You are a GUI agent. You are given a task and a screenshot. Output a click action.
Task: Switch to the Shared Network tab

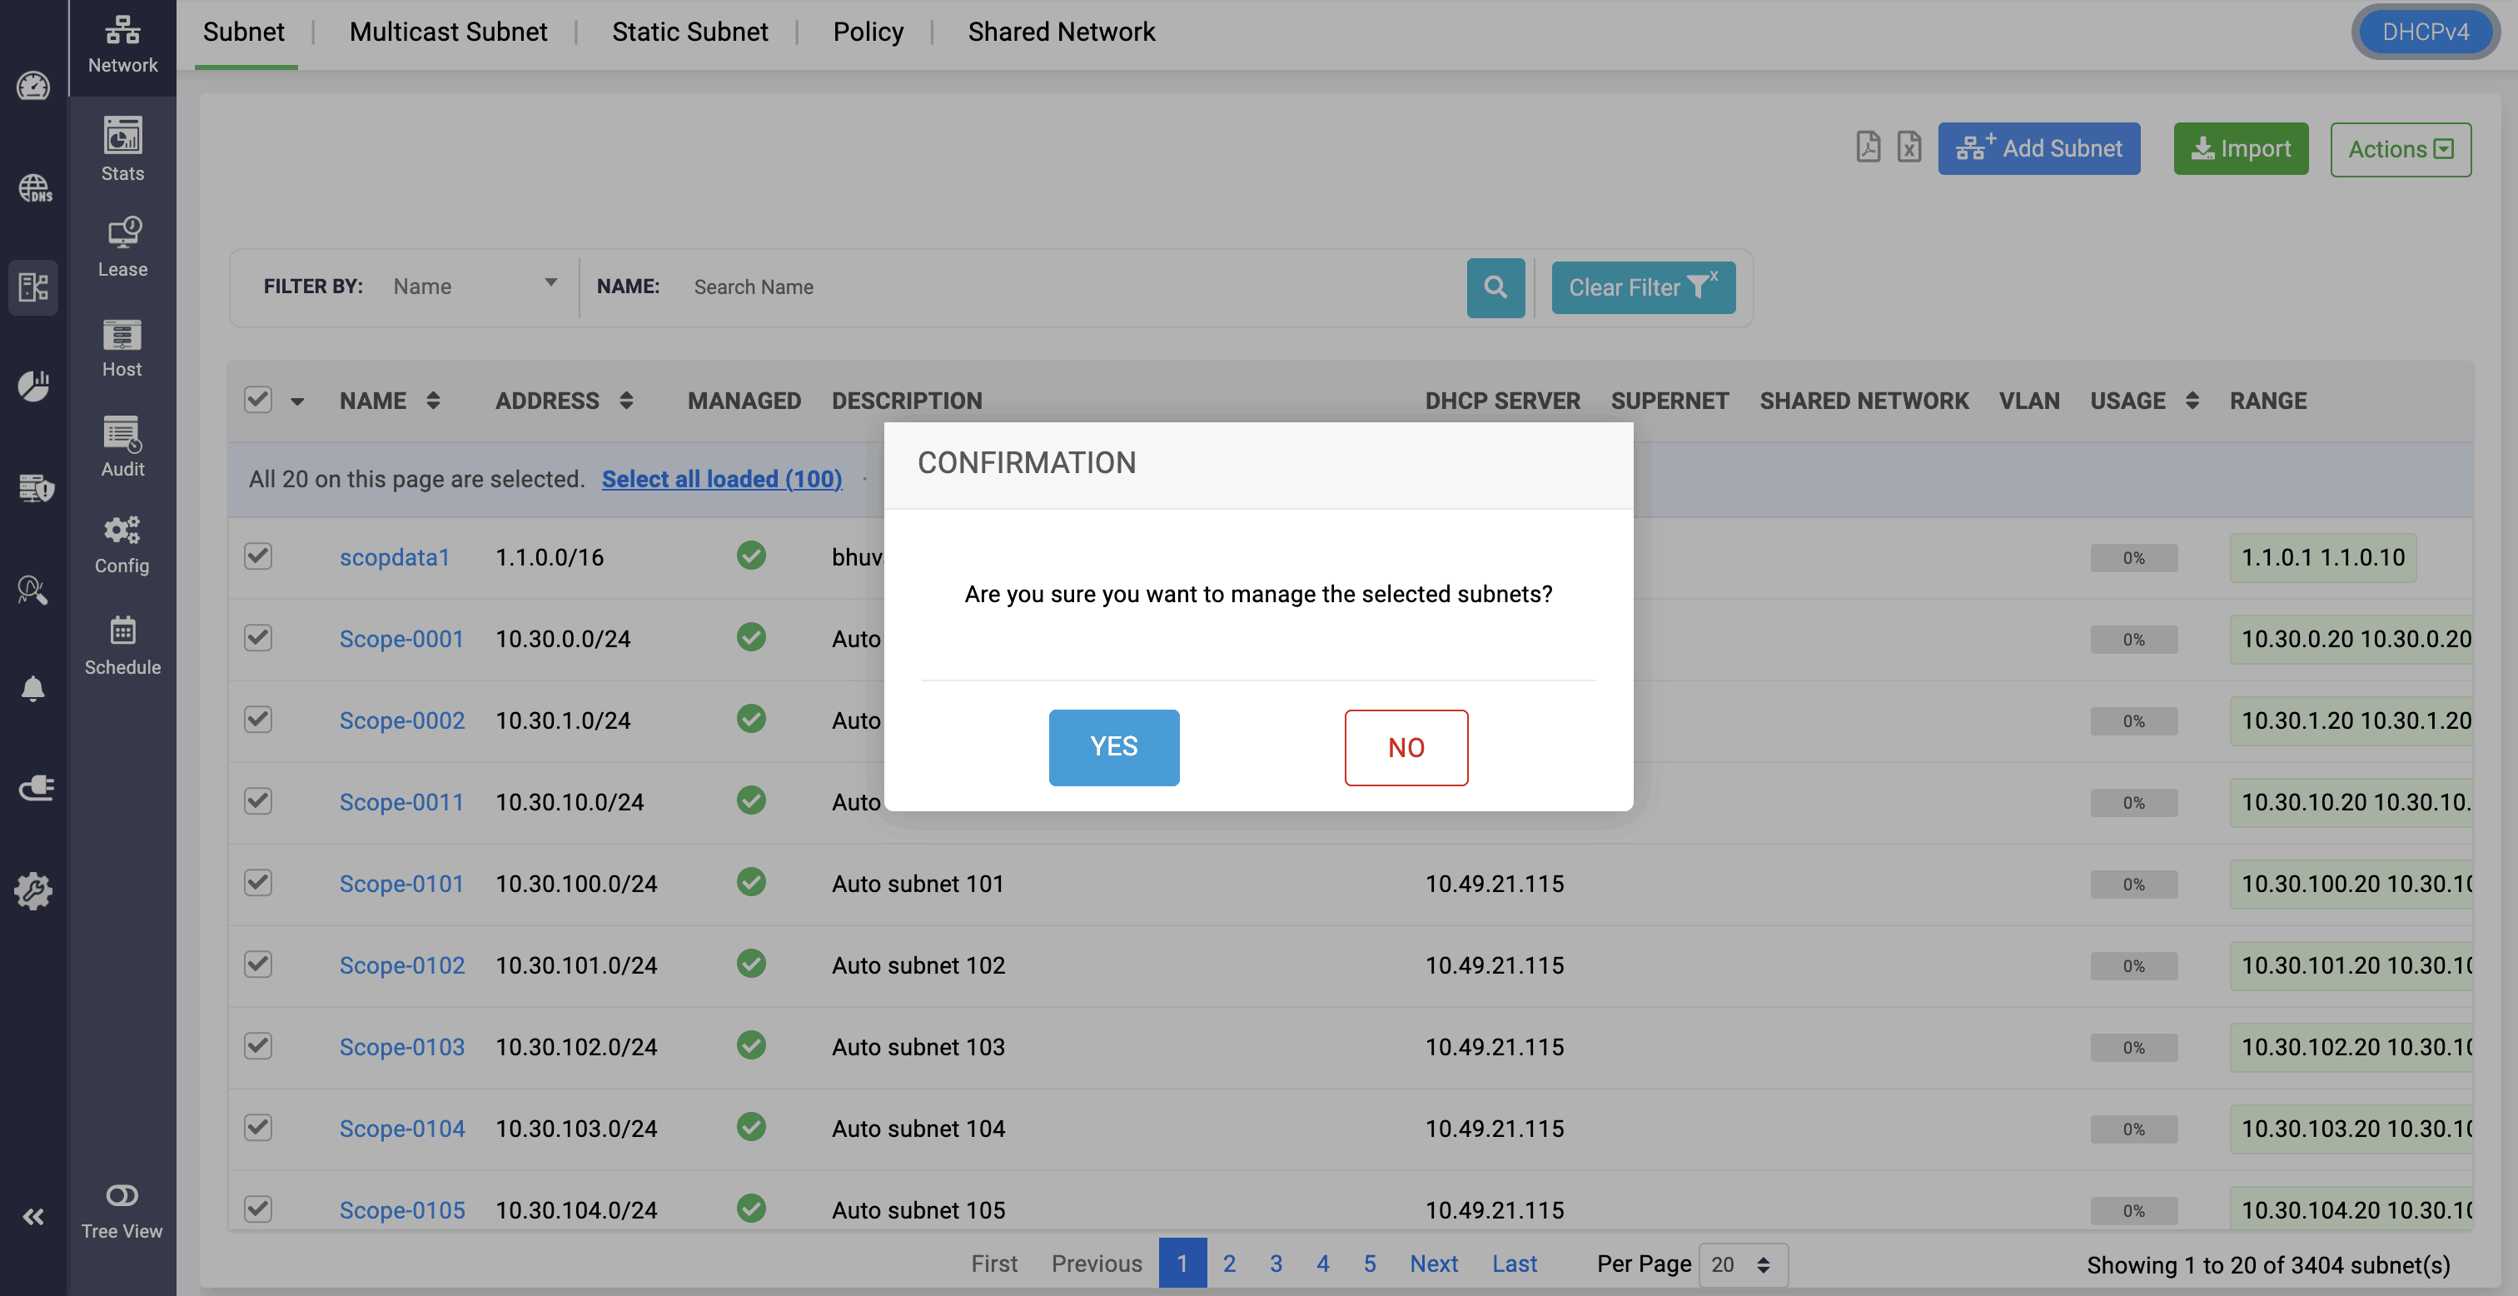point(1062,32)
